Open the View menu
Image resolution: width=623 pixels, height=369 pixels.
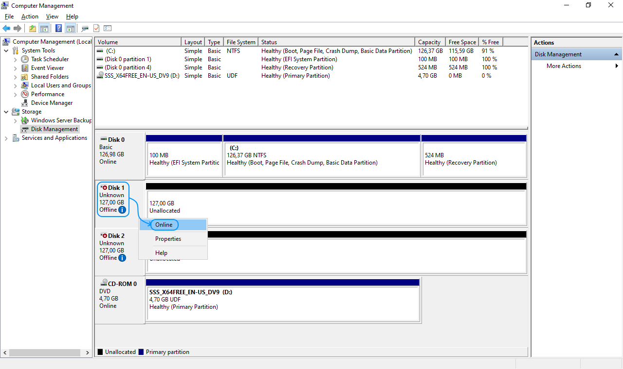point(52,17)
